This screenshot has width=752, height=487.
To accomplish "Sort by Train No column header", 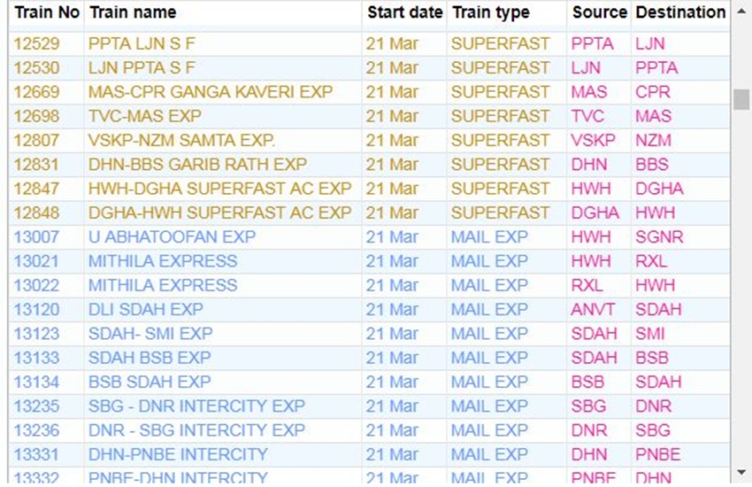I will point(46,12).
